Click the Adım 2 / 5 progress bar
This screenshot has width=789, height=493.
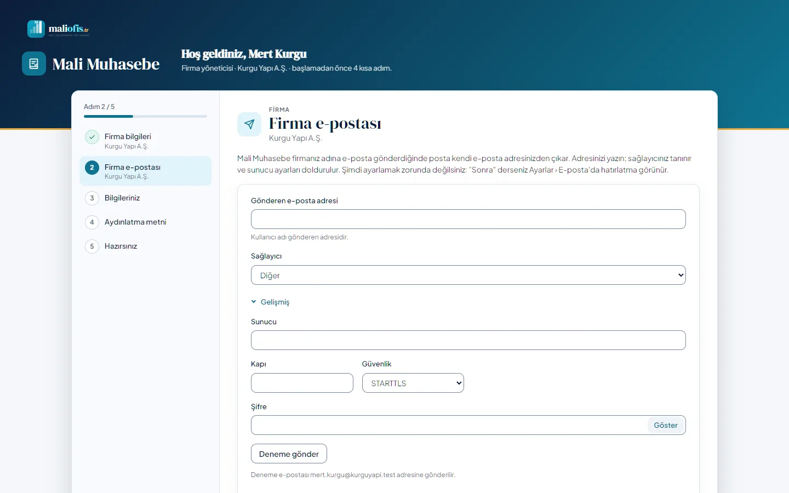[145, 116]
